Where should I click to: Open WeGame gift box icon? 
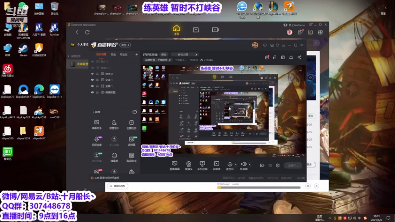tap(320, 32)
